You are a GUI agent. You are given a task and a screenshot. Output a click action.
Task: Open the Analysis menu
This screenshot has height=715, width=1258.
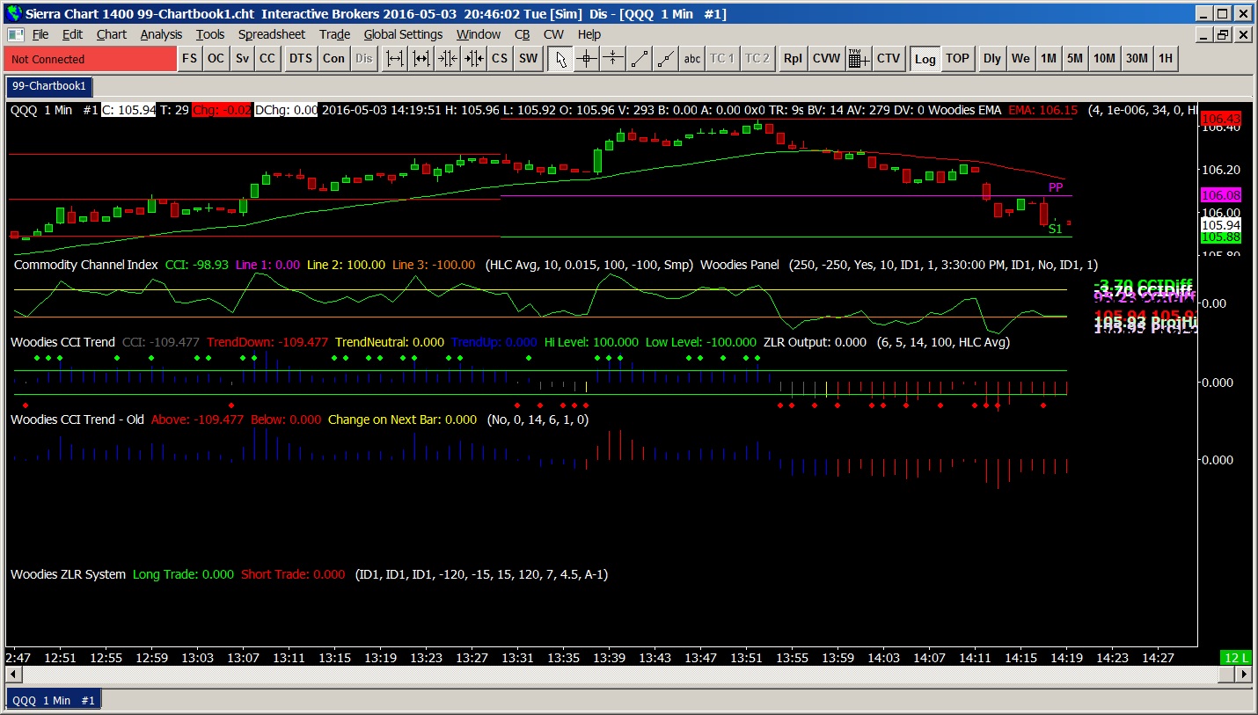(x=161, y=34)
